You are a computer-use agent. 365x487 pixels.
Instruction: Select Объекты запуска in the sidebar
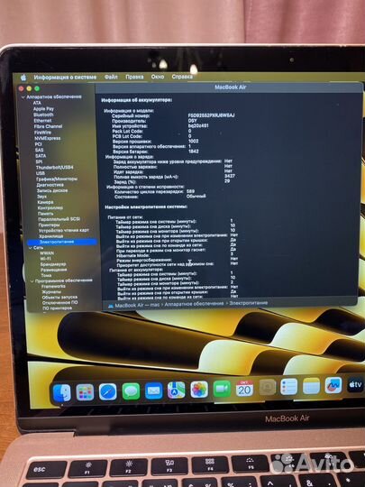click(59, 298)
